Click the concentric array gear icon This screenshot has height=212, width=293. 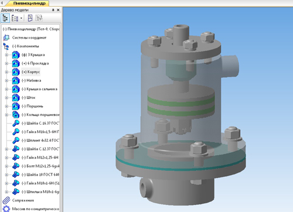[6, 209]
